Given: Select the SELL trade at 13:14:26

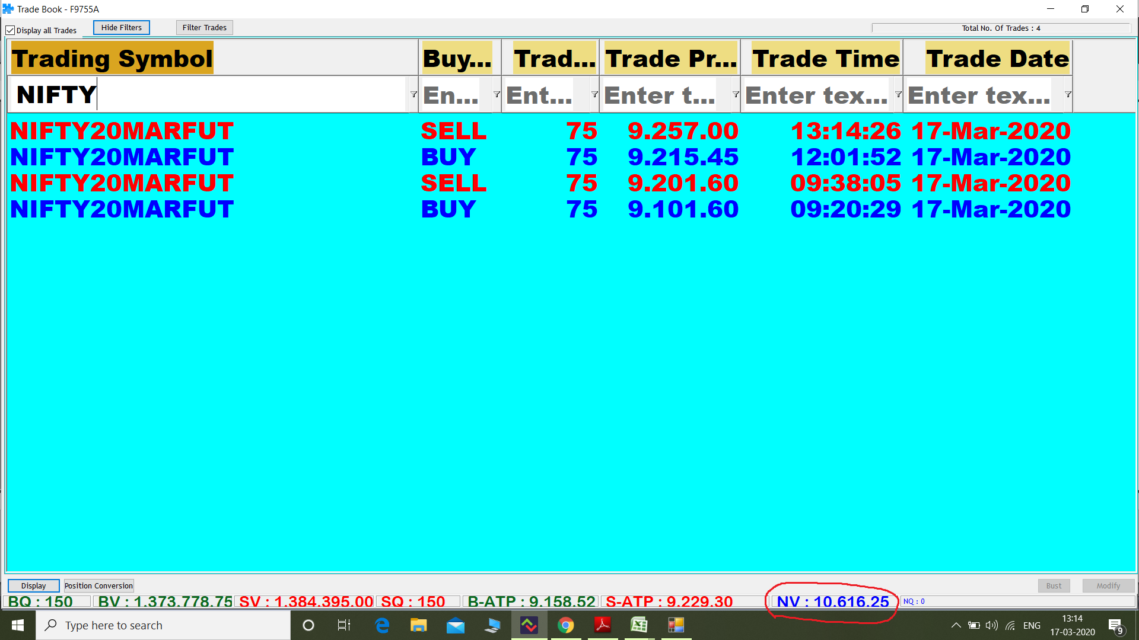Looking at the screenshot, I should tap(540, 131).
